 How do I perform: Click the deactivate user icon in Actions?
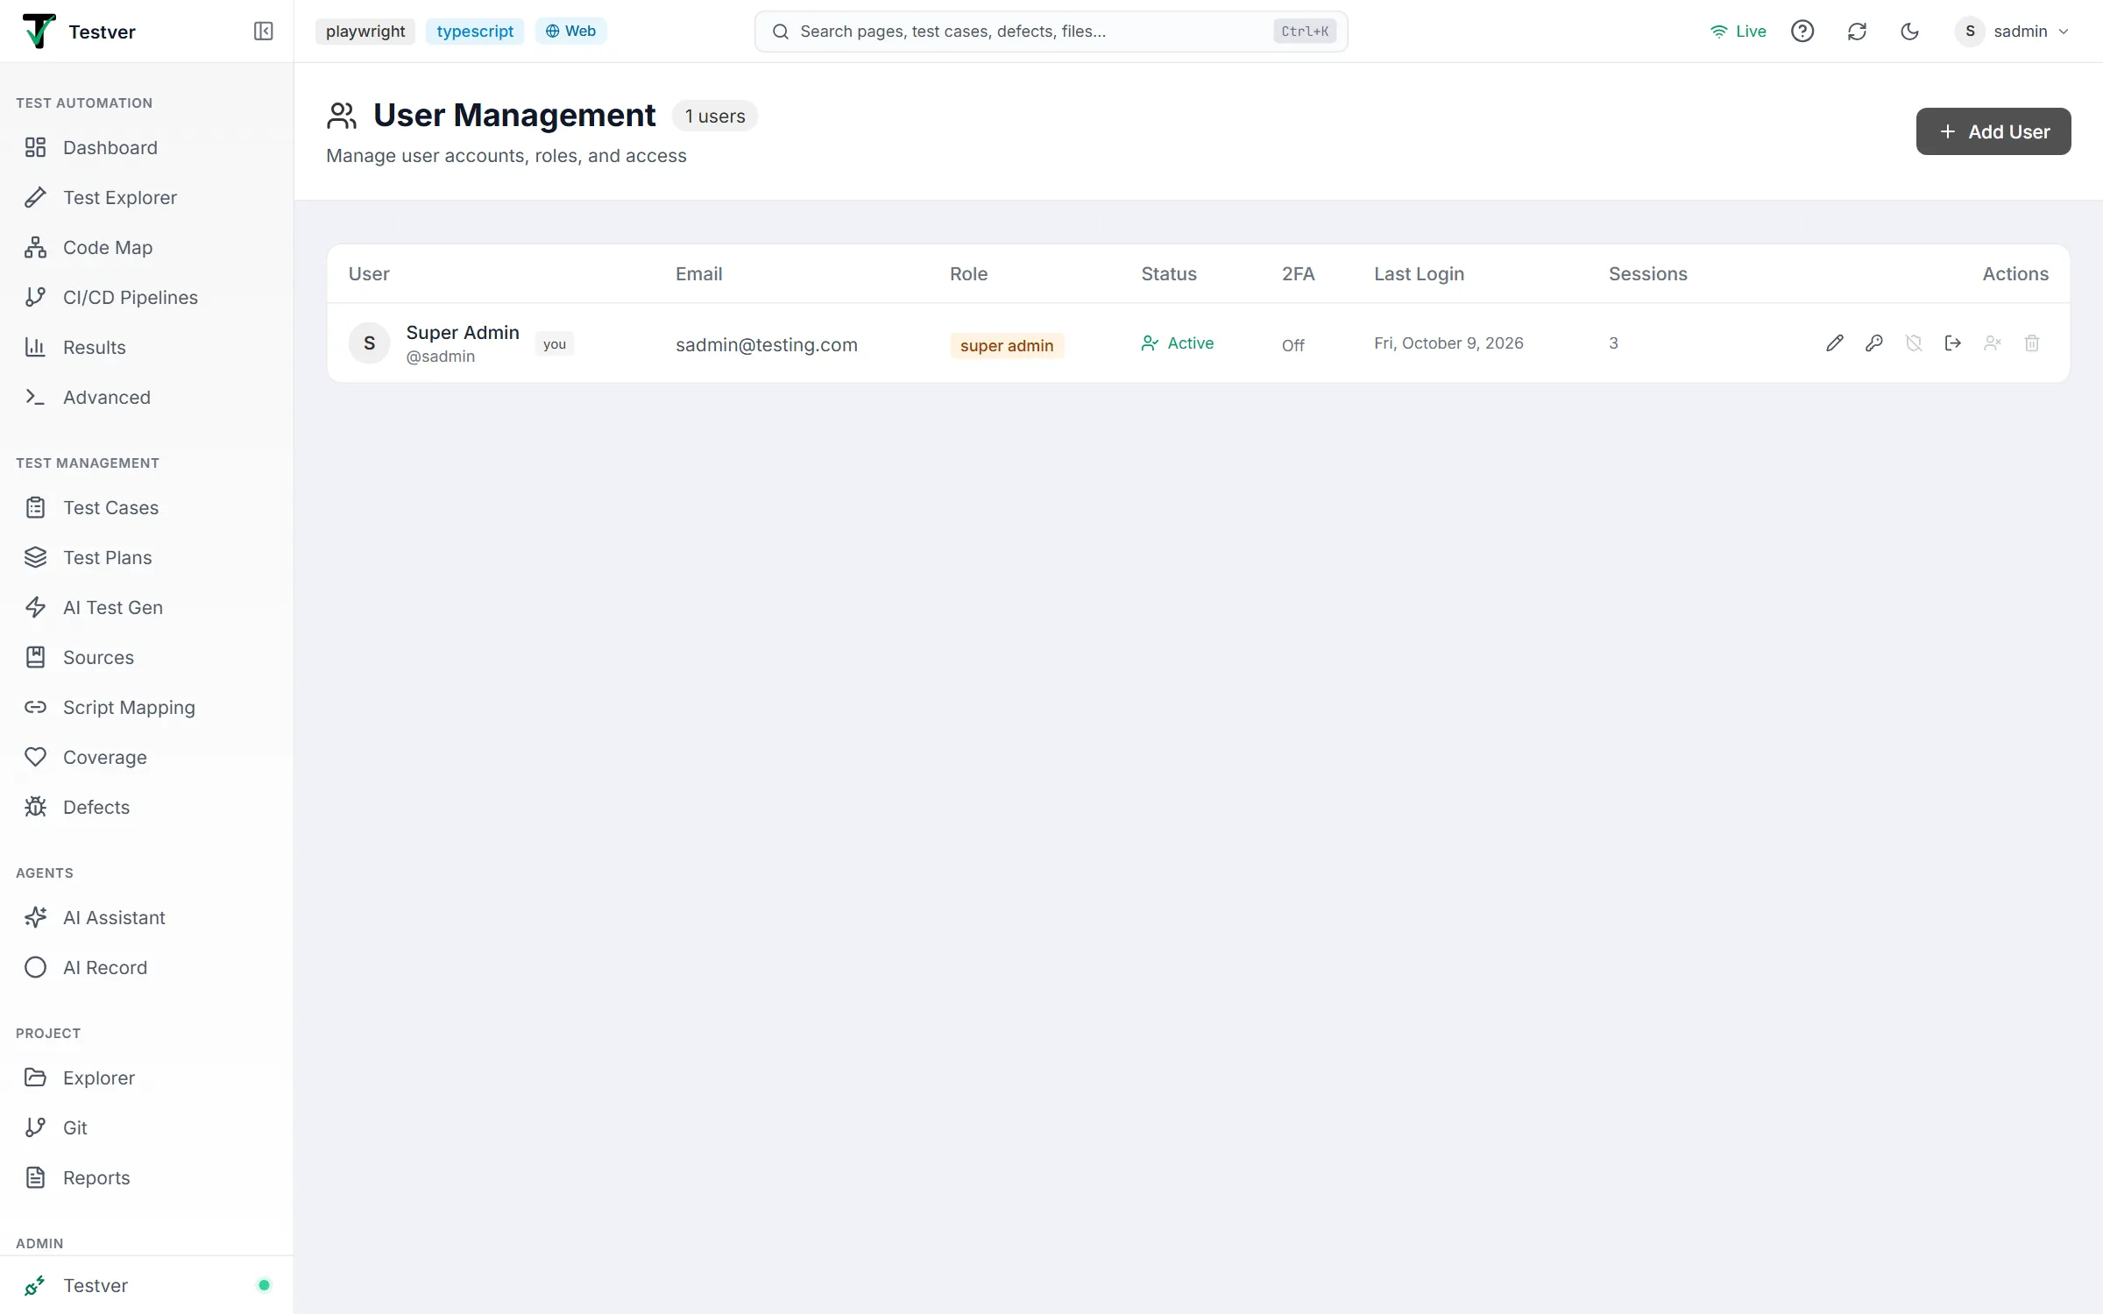coord(1993,343)
